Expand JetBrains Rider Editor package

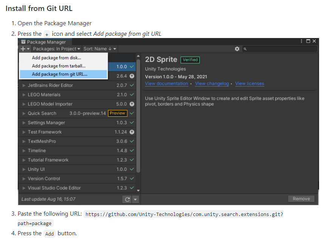pos(24,85)
